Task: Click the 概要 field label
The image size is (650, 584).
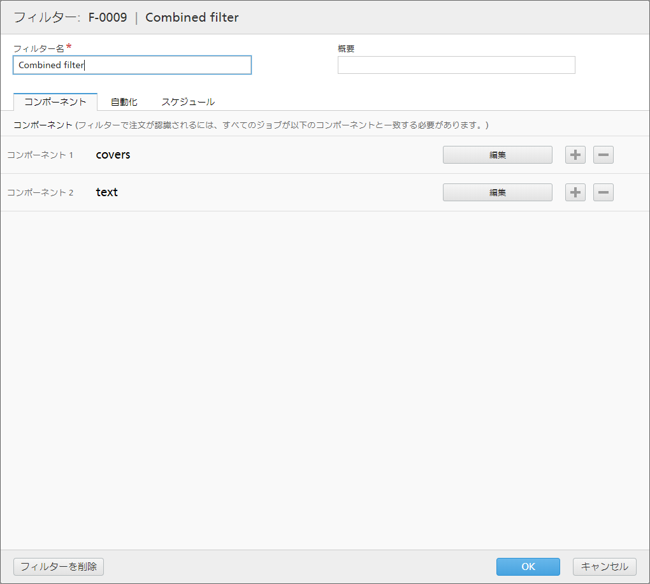Action: click(346, 48)
